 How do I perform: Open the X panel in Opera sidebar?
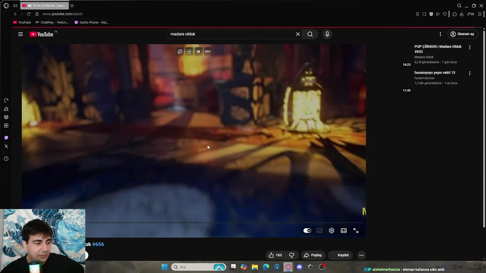(6, 146)
